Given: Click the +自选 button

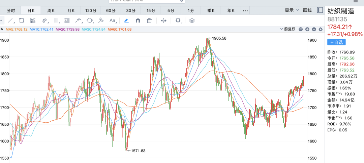Looking at the screenshot, I should (x=336, y=42).
